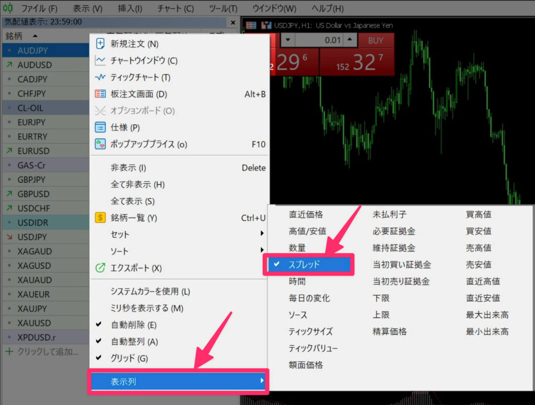The image size is (535, 405).
Task: Open the 板注文画面 depth-of-market icon
Action: (x=100, y=94)
